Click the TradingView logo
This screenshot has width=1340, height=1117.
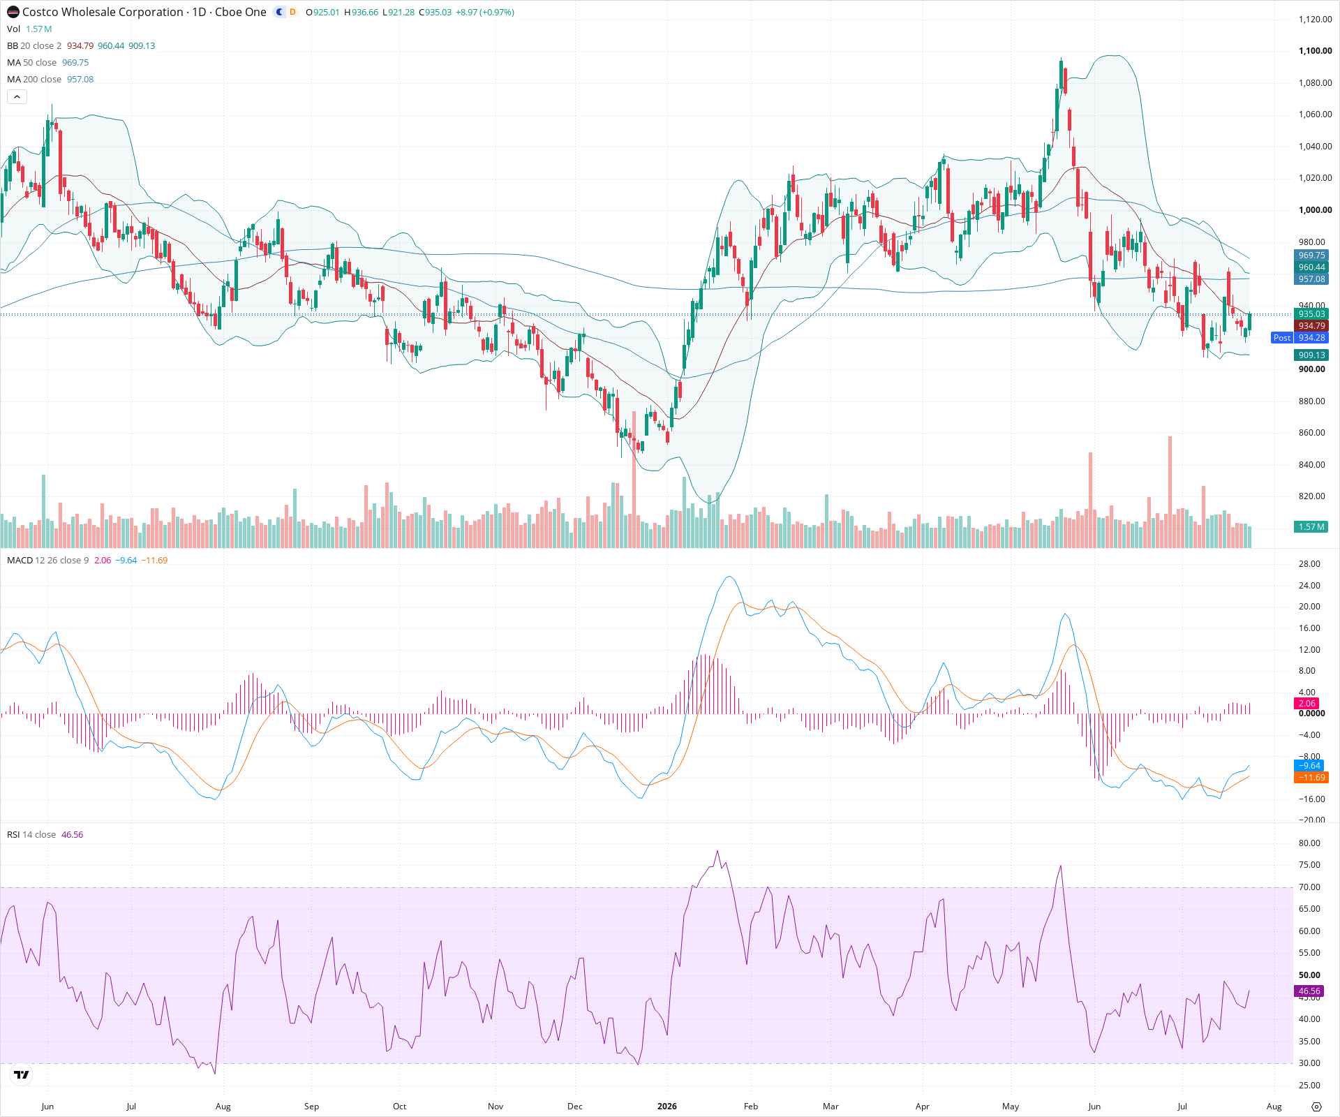[x=22, y=1074]
